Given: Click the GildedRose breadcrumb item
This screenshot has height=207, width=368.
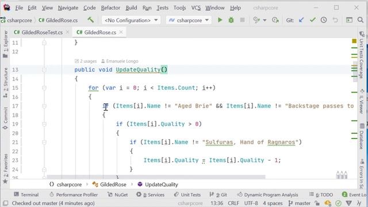Looking at the screenshot, I should 109,185.
